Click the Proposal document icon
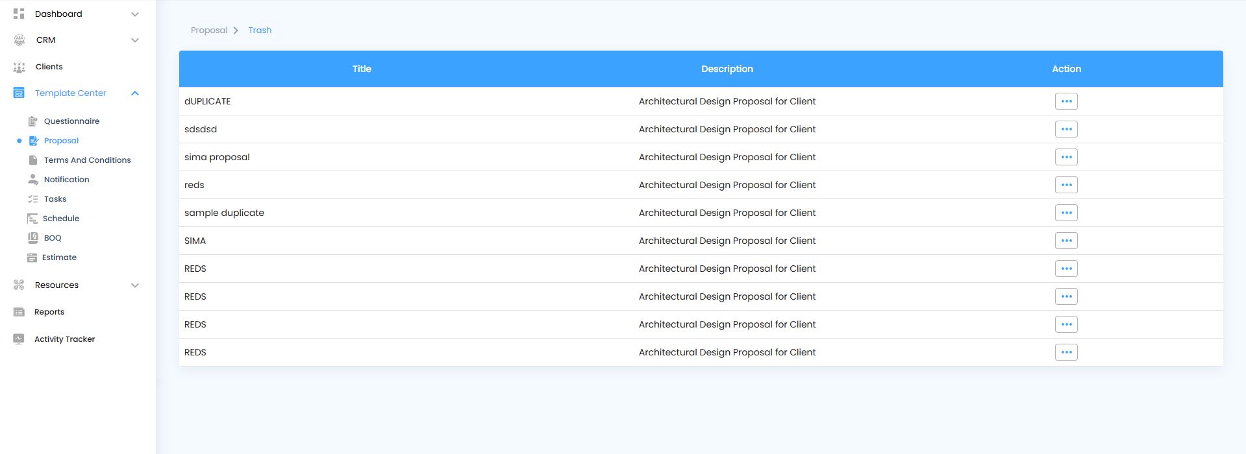Viewport: 1246px width, 454px height. click(x=34, y=141)
